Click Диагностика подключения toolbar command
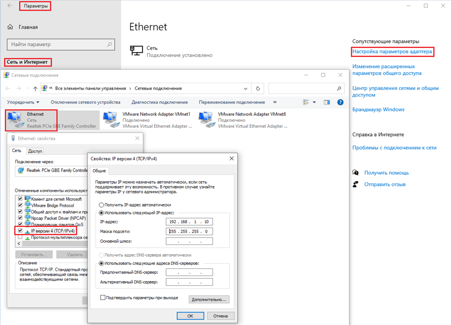The width and height of the screenshot is (451, 325). [159, 102]
